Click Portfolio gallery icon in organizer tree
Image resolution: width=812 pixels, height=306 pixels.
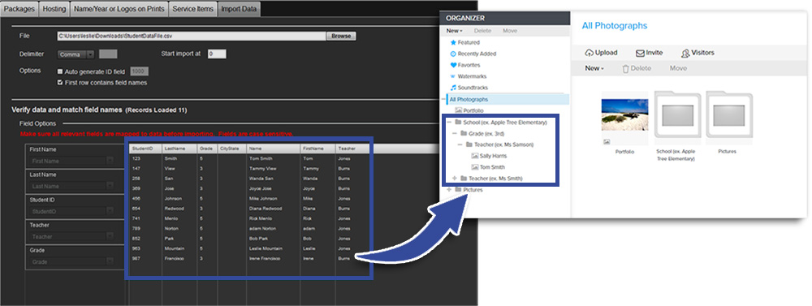click(x=458, y=110)
